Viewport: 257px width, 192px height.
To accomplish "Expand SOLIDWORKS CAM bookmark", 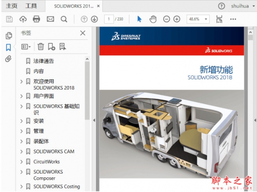I will [21, 151].
